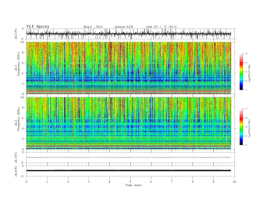Click the 'VLF Spectra' title text

[x=38, y=26]
